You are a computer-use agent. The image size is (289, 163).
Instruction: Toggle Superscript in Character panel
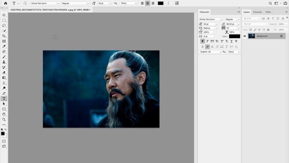click(x=222, y=41)
